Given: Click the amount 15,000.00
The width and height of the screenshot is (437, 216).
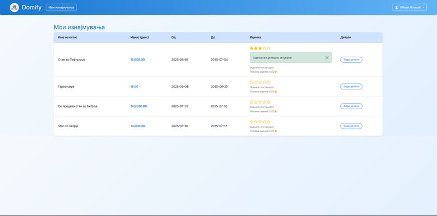Looking at the screenshot, I should (x=138, y=59).
